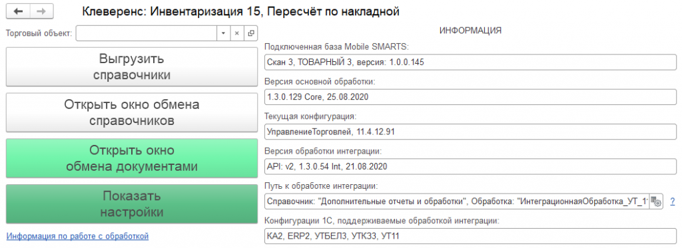Go forward with the right arrow
The image size is (682, 248).
tap(42, 12)
